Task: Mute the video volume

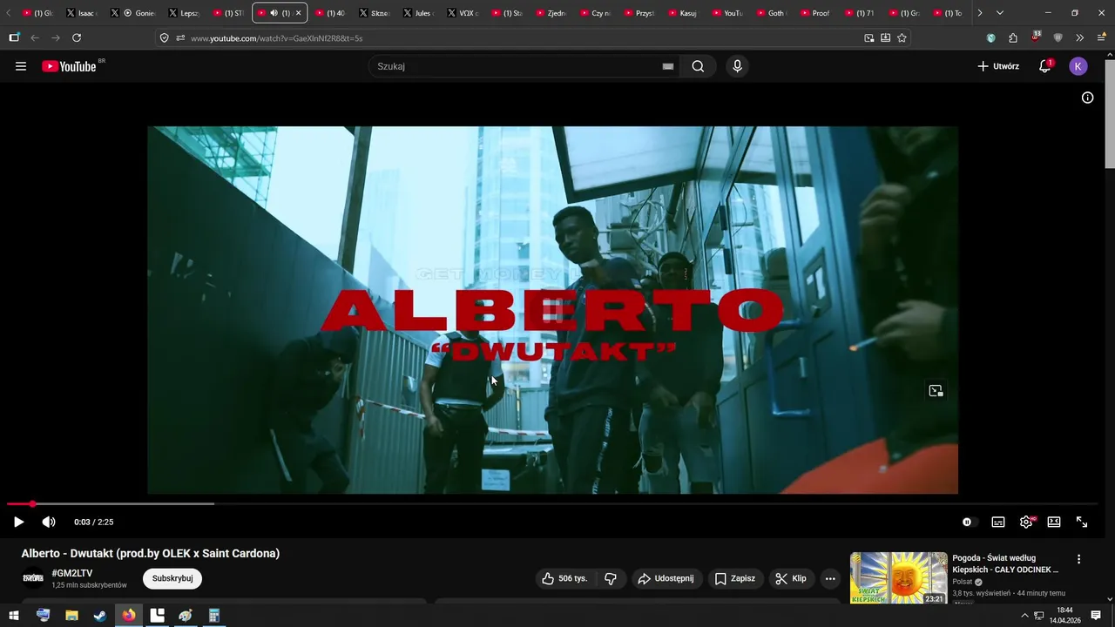Action: point(49,522)
